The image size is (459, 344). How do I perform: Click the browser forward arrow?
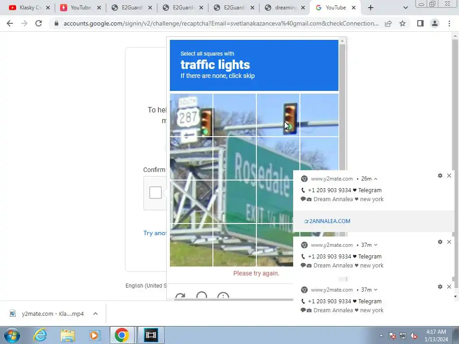pos(24,23)
